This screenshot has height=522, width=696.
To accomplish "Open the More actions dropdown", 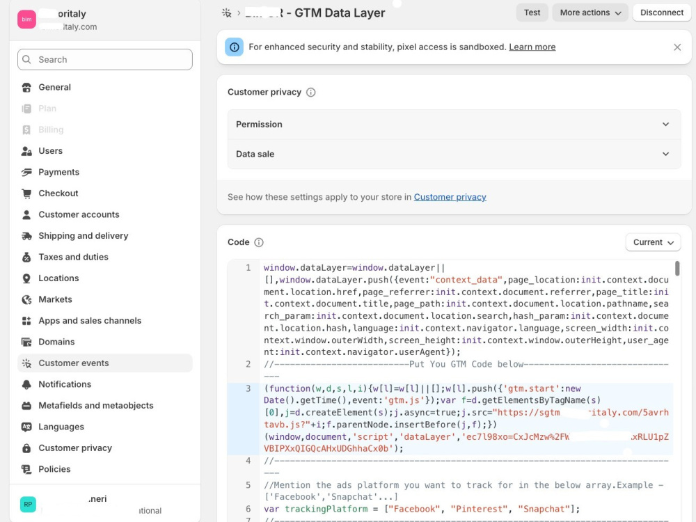I will click(x=590, y=13).
